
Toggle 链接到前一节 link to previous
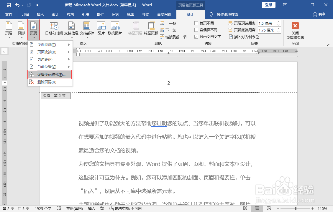click(x=173, y=37)
